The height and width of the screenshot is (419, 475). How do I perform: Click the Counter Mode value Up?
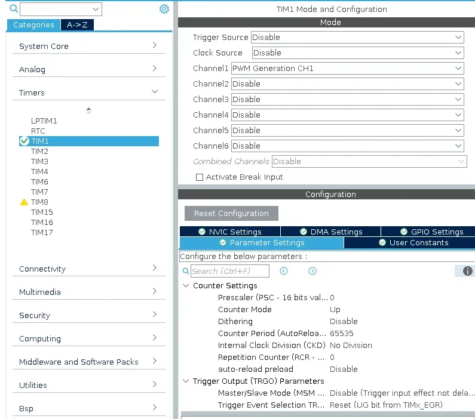(x=335, y=310)
